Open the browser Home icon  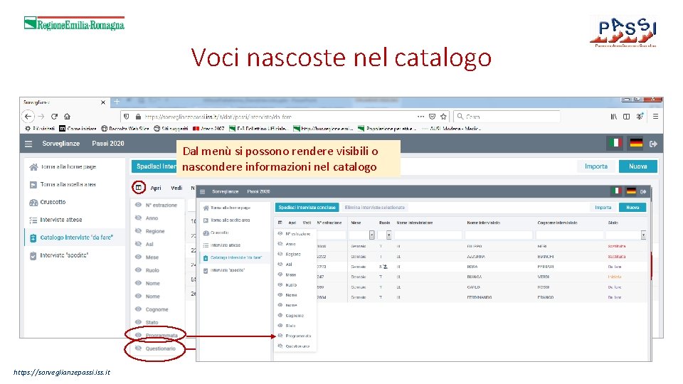(67, 117)
